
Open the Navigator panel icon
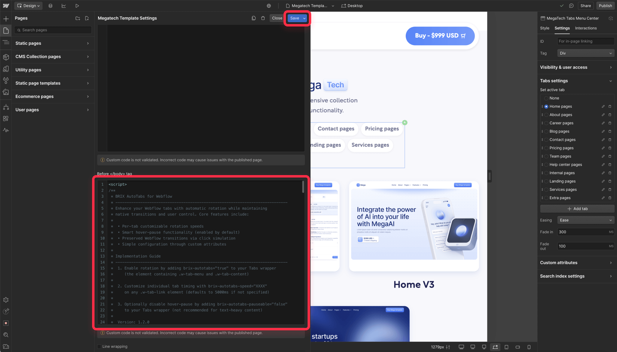(x=6, y=42)
